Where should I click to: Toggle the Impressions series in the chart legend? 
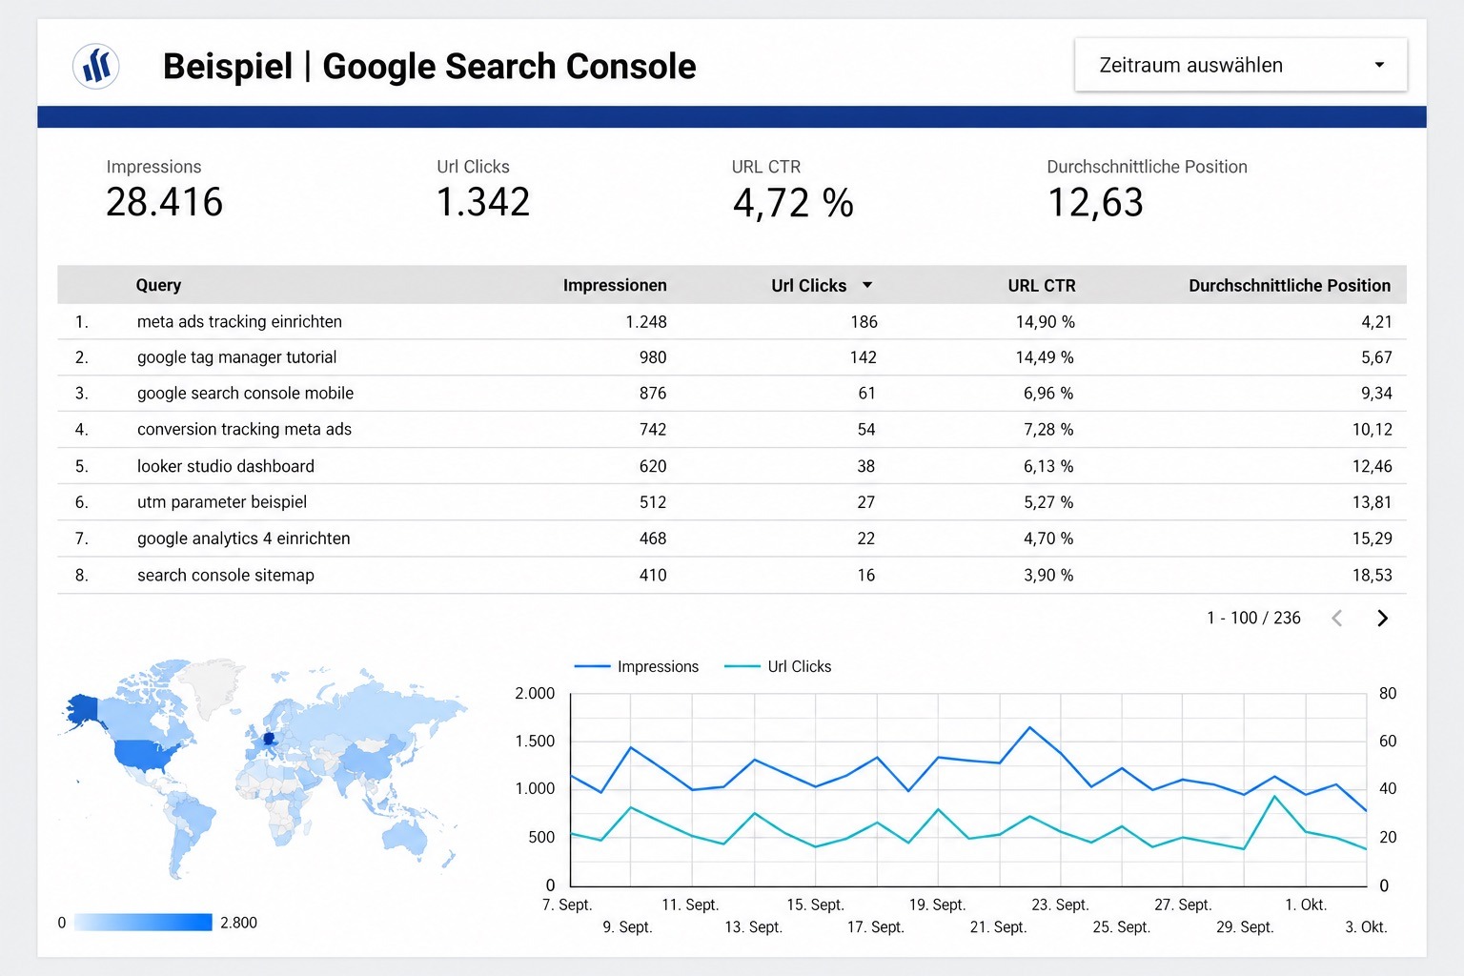pyautogui.click(x=637, y=666)
